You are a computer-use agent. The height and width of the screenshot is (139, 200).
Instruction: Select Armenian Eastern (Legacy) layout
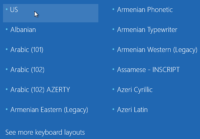point(49,110)
